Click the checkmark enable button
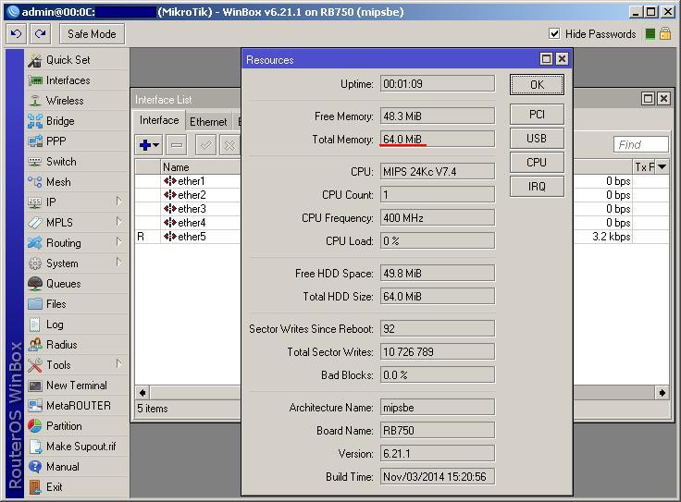The width and height of the screenshot is (681, 502). pyautogui.click(x=205, y=145)
